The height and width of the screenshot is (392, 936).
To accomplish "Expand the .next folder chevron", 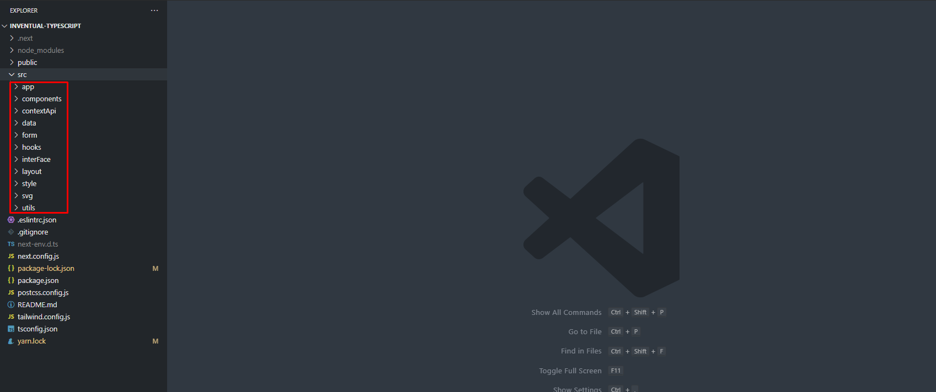I will pyautogui.click(x=12, y=38).
